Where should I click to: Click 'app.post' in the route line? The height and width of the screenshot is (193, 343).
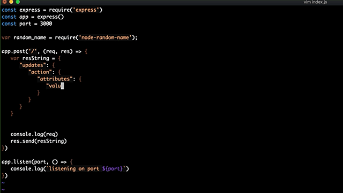click(x=13, y=51)
